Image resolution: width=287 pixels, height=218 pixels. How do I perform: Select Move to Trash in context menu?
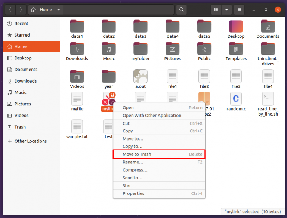[x=159, y=154]
